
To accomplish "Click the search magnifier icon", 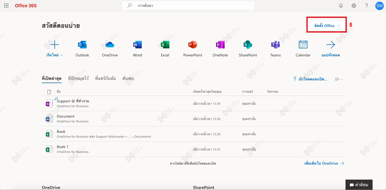I will [129, 6].
